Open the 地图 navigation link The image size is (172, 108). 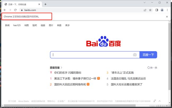[x=26, y=25]
